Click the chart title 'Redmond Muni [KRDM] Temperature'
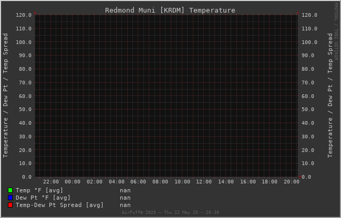This screenshot has width=341, height=218. tap(170, 10)
